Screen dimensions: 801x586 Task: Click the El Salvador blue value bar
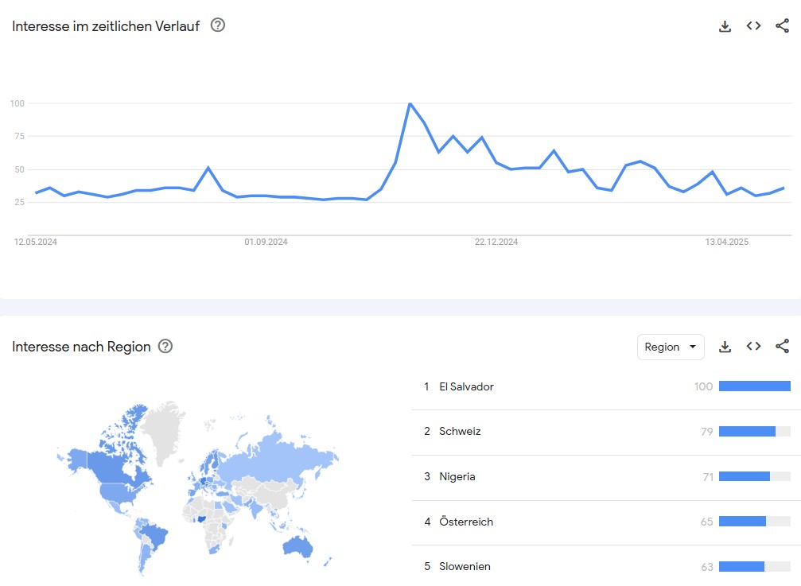755,386
